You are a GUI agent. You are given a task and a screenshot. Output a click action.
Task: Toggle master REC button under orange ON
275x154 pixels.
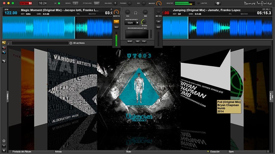click(116, 27)
